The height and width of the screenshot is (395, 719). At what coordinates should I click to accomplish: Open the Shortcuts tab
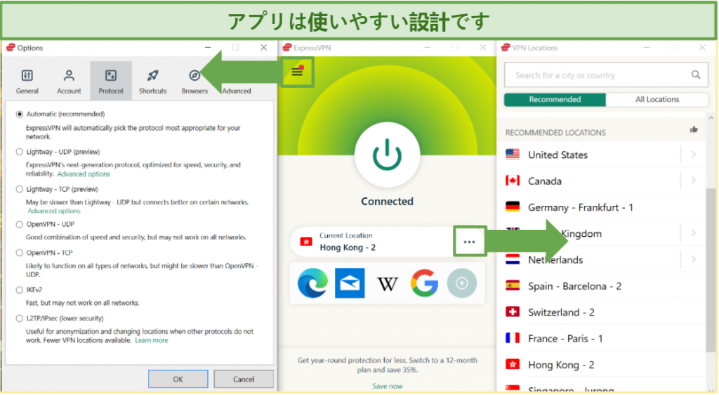(x=152, y=82)
